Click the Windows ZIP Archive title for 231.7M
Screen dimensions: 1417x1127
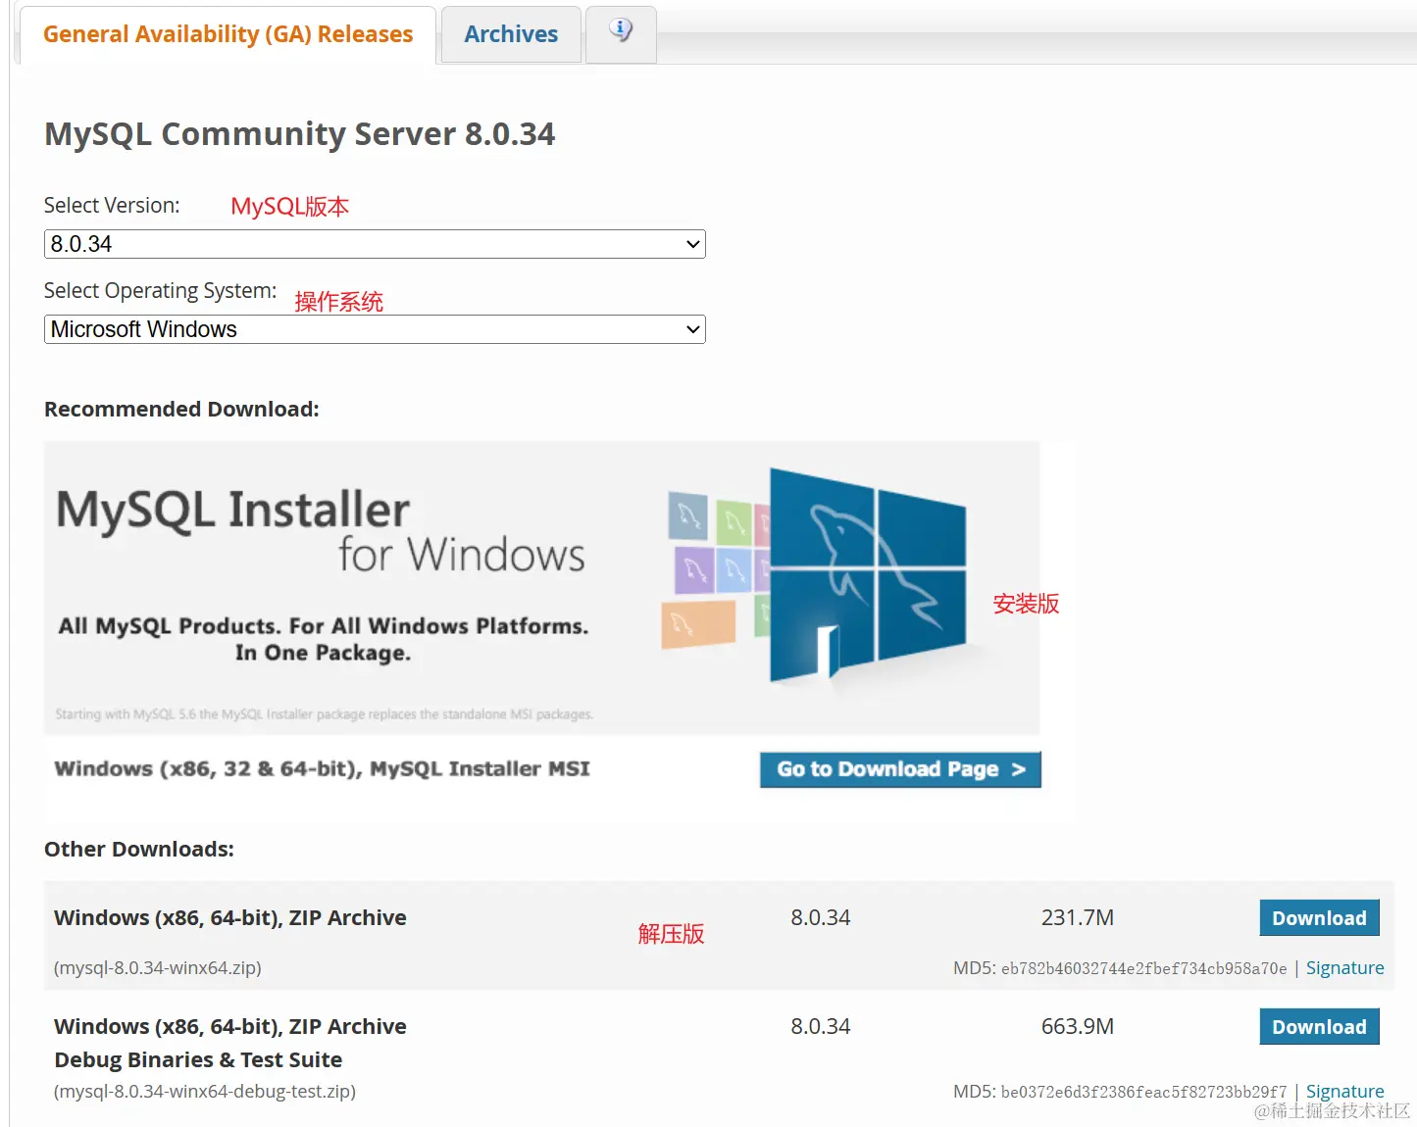click(x=230, y=918)
